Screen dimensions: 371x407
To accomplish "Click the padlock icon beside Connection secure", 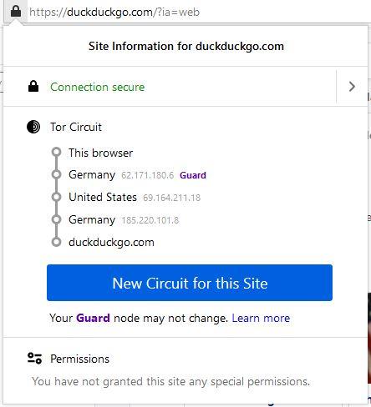I will [33, 87].
